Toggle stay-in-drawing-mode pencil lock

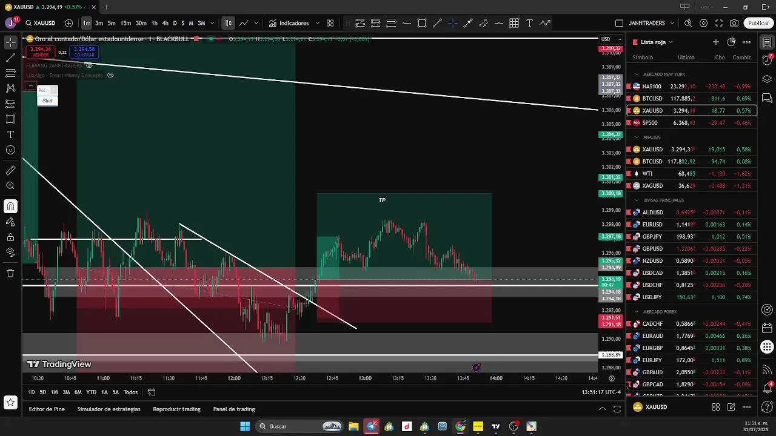[10, 222]
